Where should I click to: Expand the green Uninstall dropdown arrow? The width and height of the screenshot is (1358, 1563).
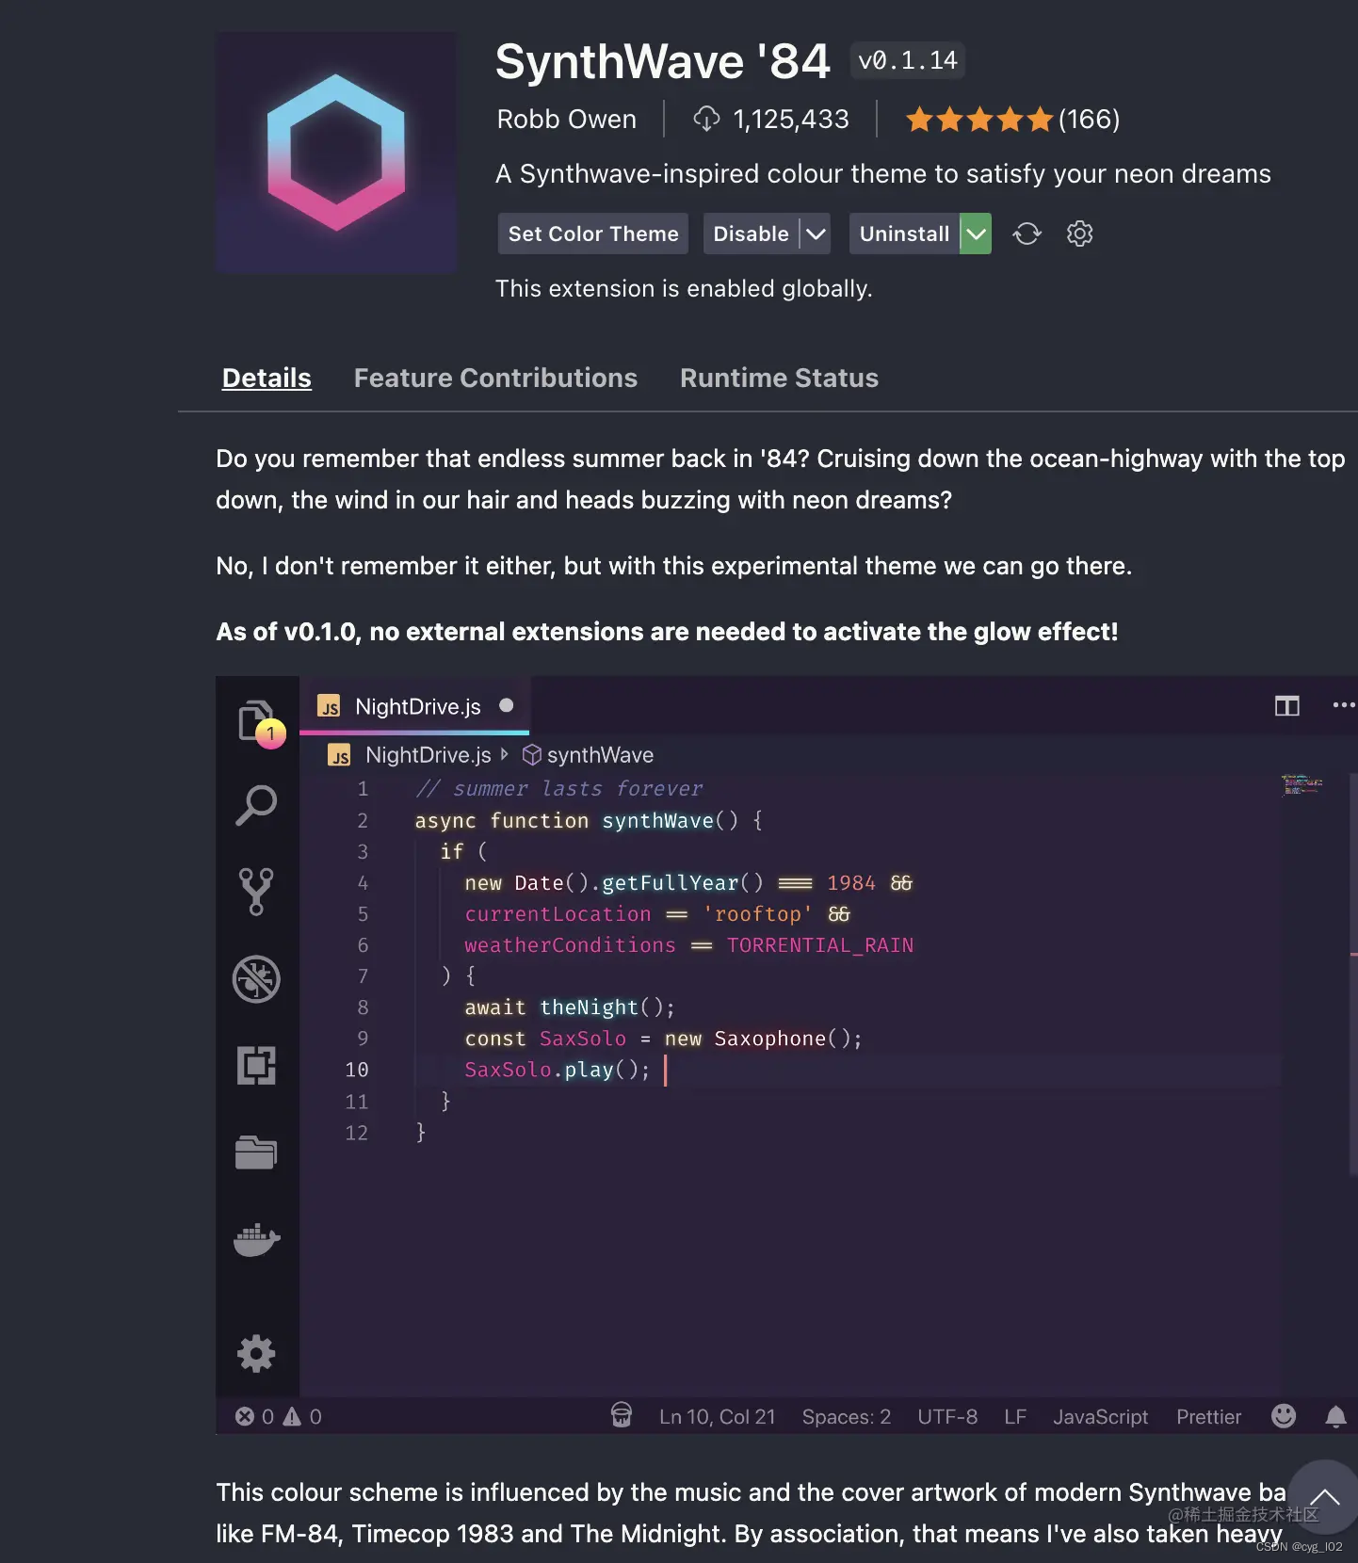tap(976, 234)
